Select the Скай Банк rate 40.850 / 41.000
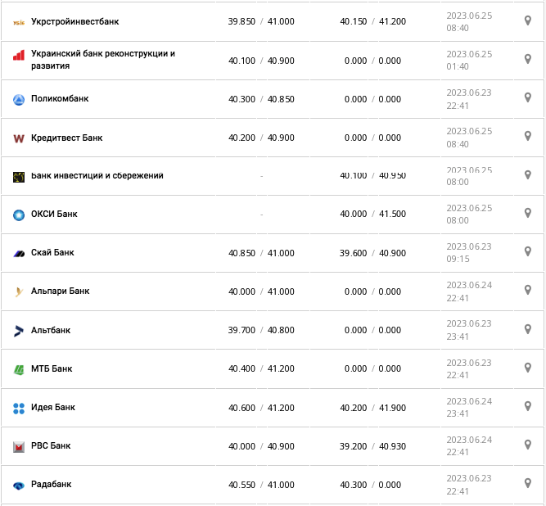 click(x=261, y=253)
